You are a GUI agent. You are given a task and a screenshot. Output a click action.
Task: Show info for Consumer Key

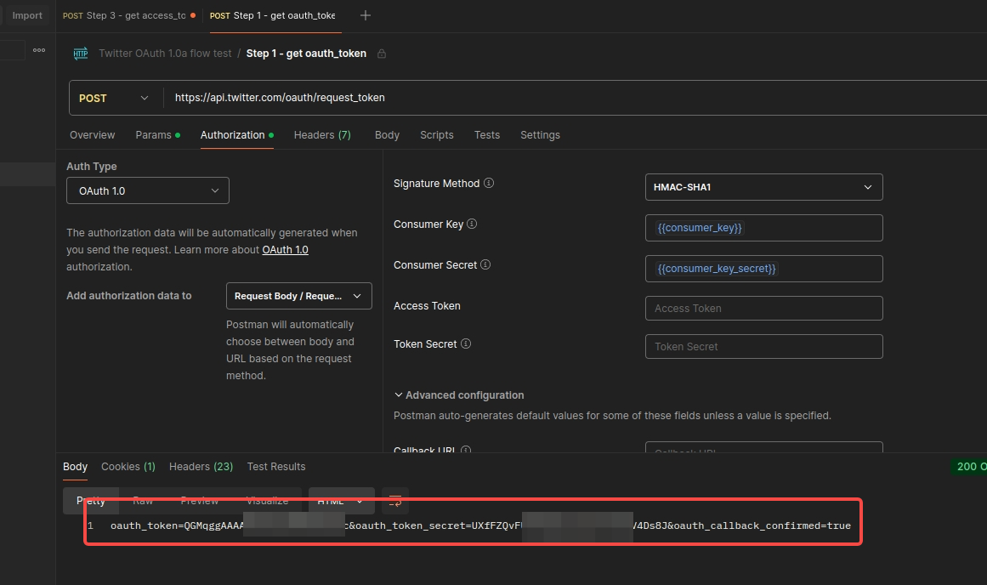click(472, 224)
